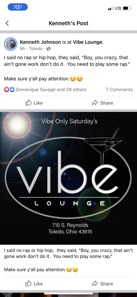Open Kenneth Johnson's profile picture
The image size is (137, 297).
coord(10,44)
